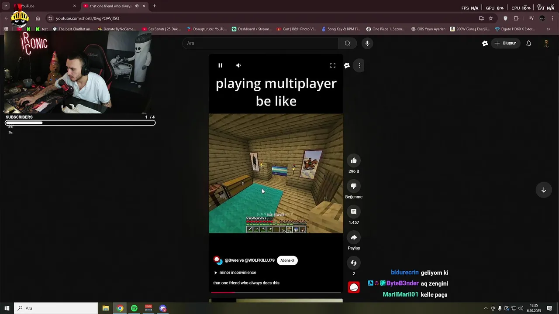The height and width of the screenshot is (314, 559).
Task: Open the Chrome three-dot menu
Action: point(553,18)
